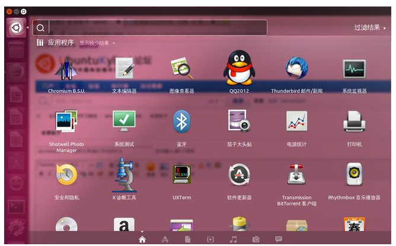396x246 pixels.
Task: Switch to the Applications lens
Action: [165, 239]
